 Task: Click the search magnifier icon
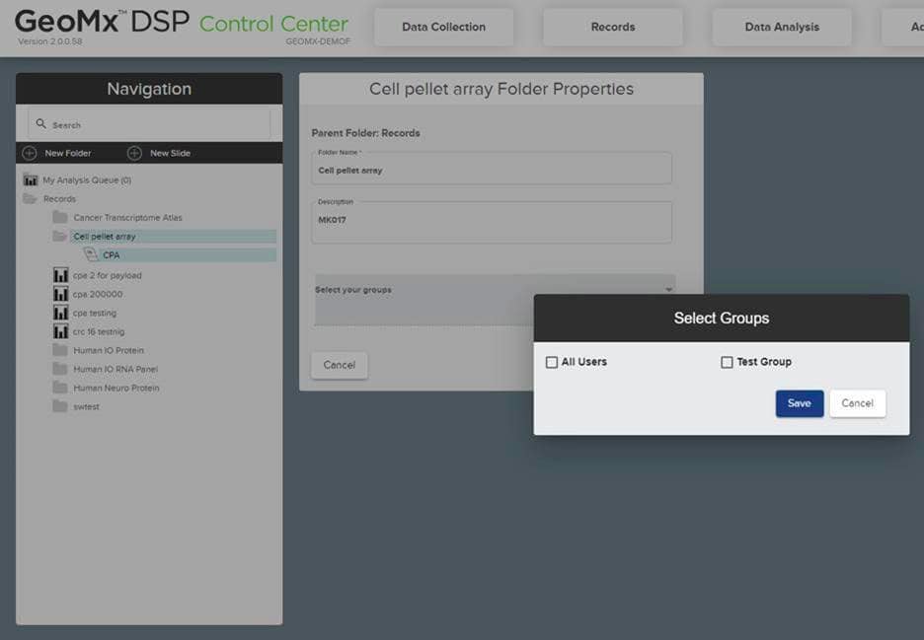[40, 124]
